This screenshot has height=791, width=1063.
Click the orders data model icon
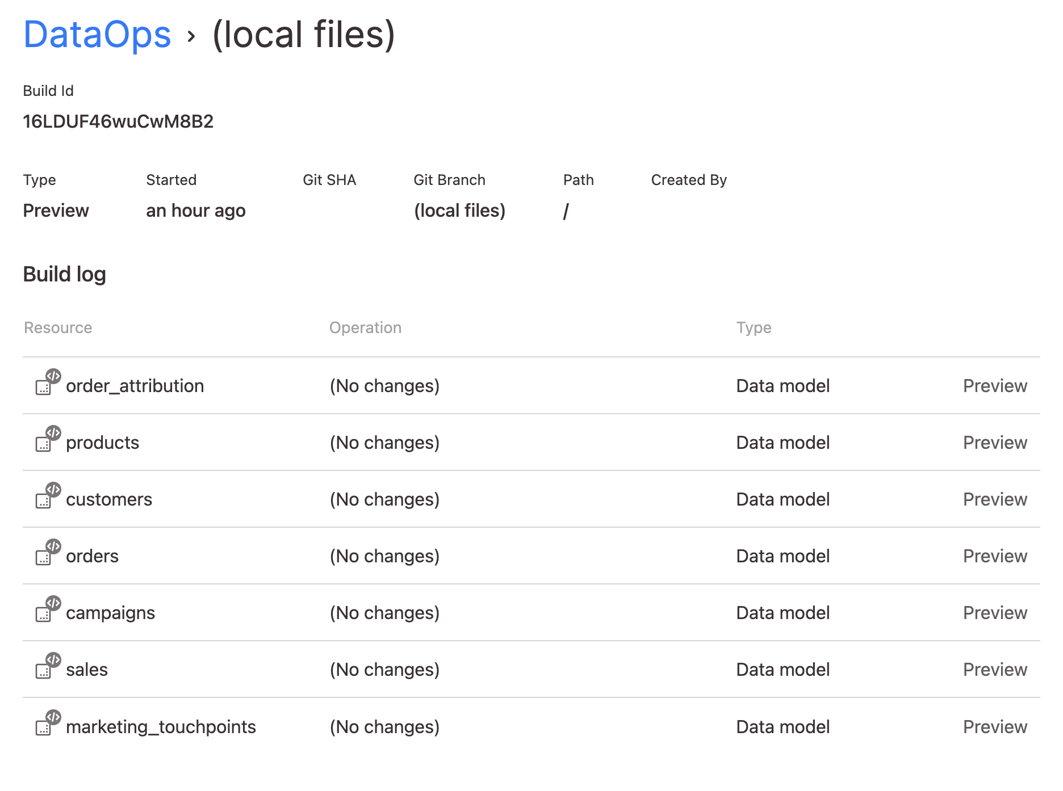click(x=48, y=552)
